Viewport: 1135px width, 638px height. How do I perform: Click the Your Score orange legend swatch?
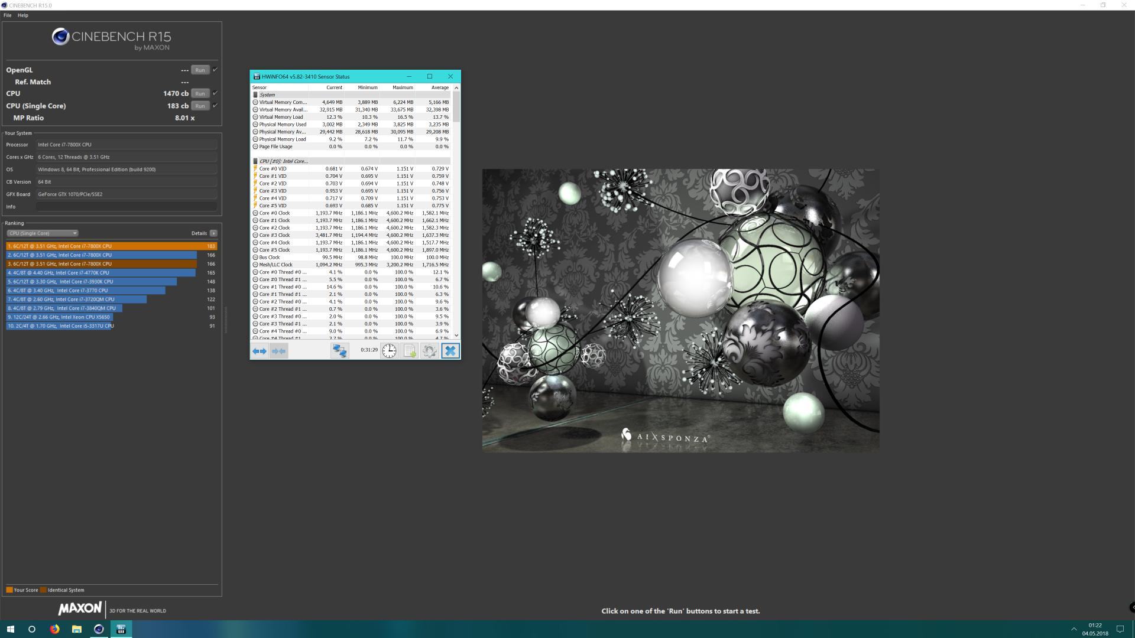click(9, 590)
